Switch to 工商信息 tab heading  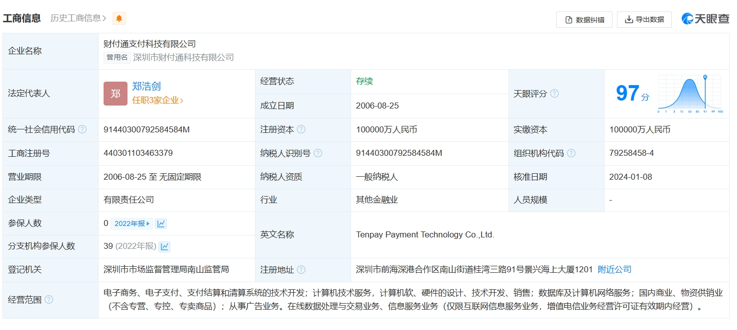click(x=22, y=18)
